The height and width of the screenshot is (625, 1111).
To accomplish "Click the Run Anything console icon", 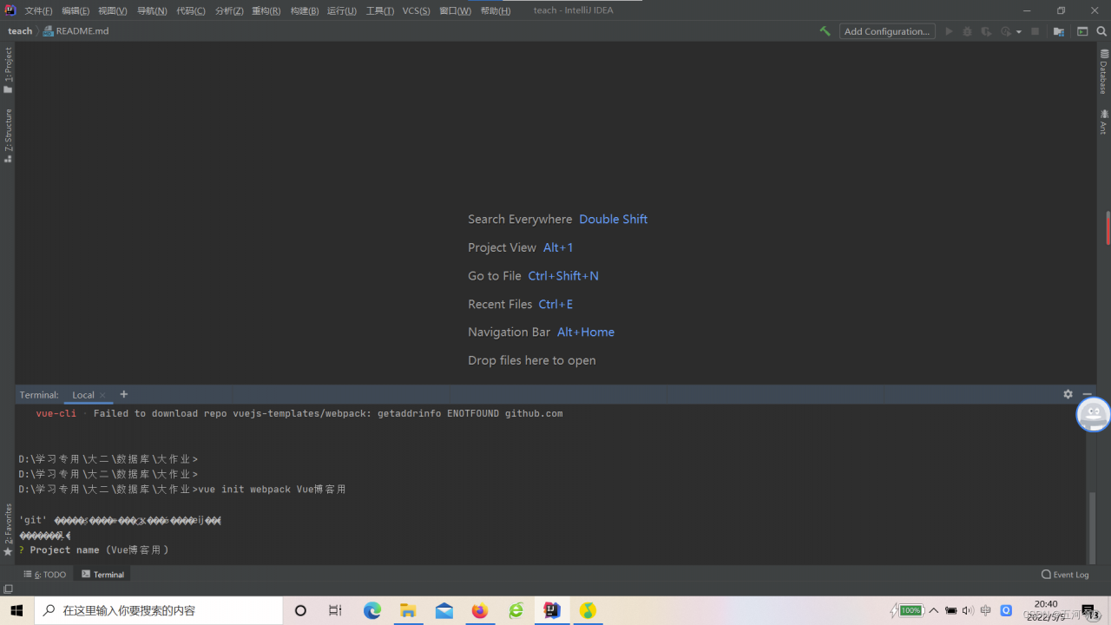I will [1082, 31].
